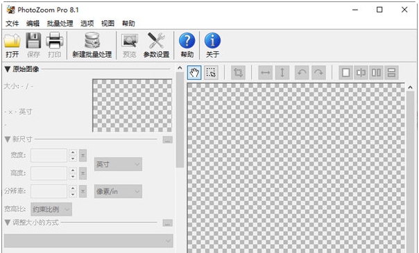Image resolution: width=419 pixels, height=253 pixels.
Task: Open the 编辑 menu
Action: tap(33, 24)
